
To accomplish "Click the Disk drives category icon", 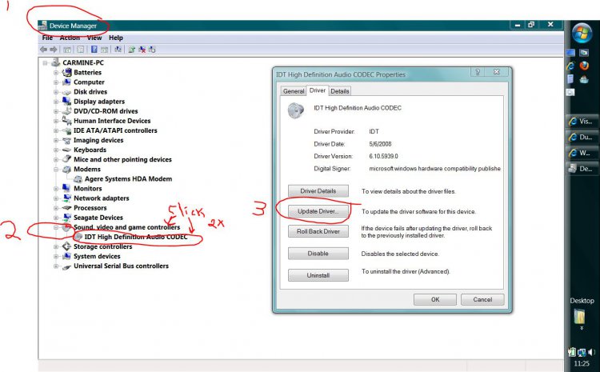I will 67,92.
